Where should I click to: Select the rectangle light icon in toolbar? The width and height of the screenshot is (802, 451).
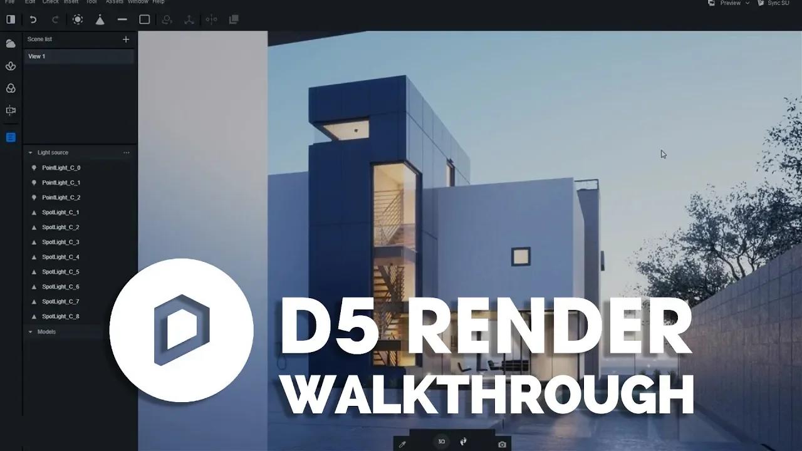click(145, 19)
